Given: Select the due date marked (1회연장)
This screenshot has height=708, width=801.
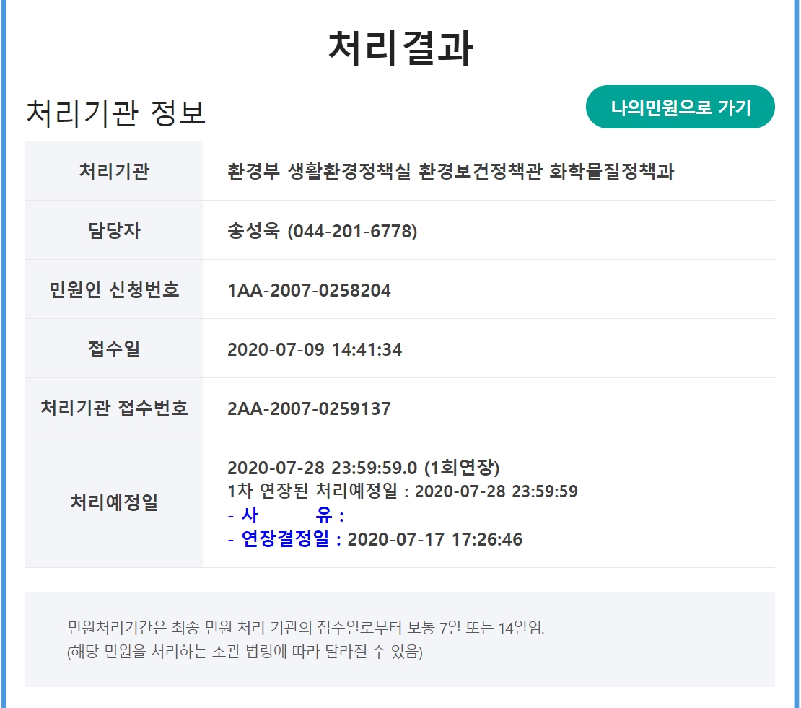Looking at the screenshot, I should 363,468.
